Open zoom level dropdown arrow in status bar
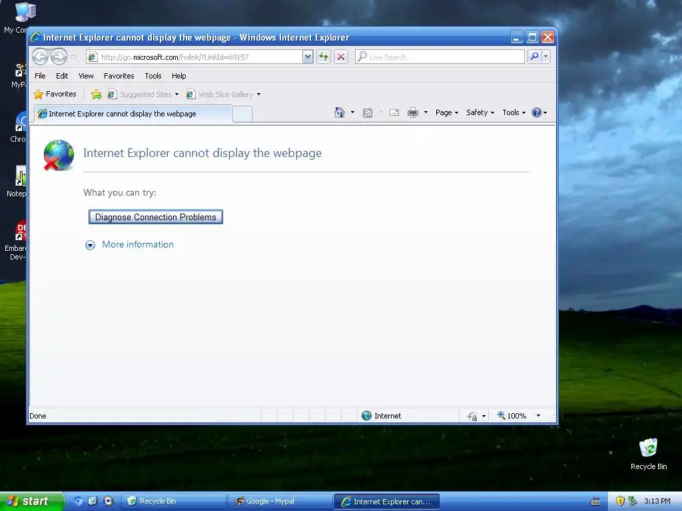Screen dimensions: 682x511 pyautogui.click(x=538, y=416)
